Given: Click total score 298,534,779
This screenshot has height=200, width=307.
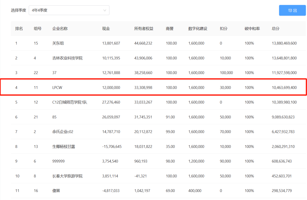Looking at the screenshot, I should coord(282,191).
